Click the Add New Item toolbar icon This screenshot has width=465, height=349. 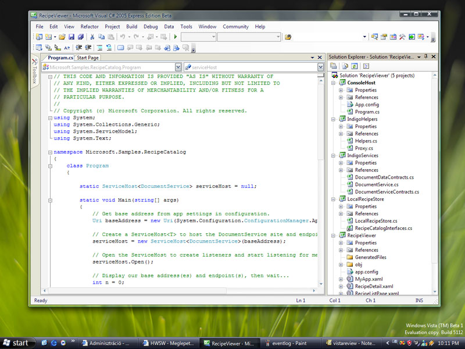pos(48,37)
